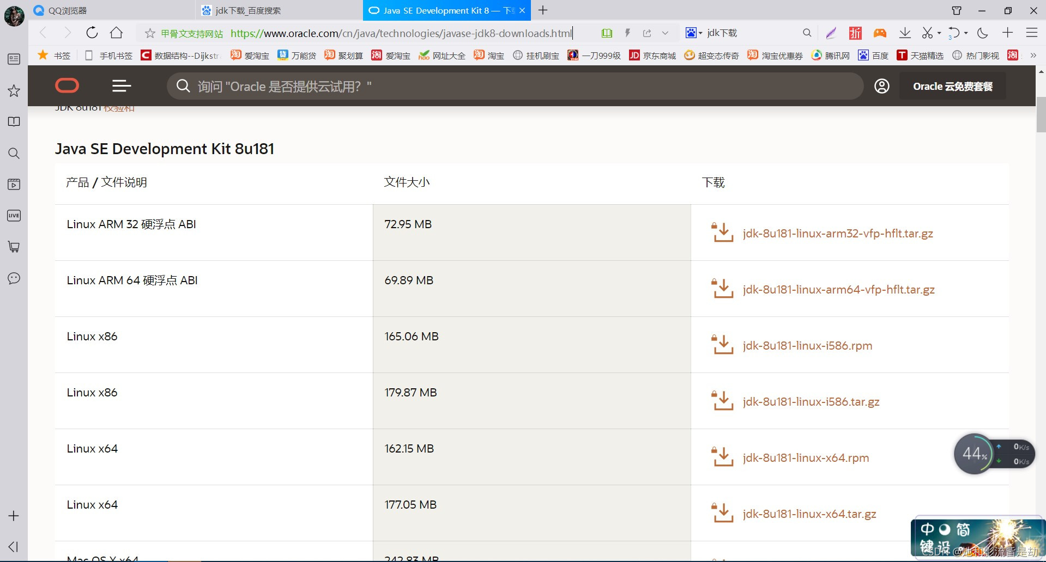Open the sidebar news feed icon
This screenshot has width=1046, height=562.
coord(14,59)
